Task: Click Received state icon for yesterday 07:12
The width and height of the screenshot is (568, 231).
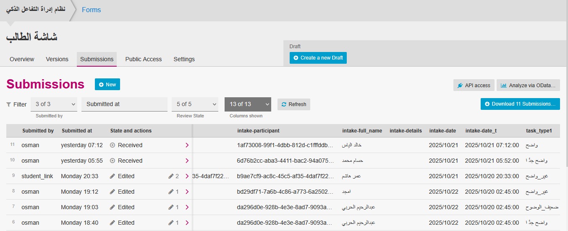Action: click(x=113, y=145)
